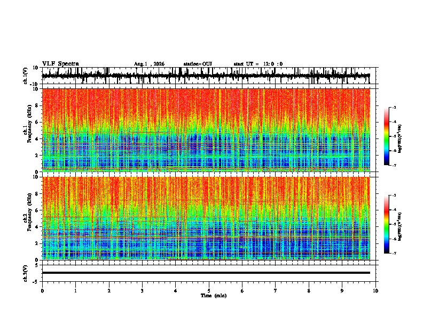Click the ch.2 spectrogram panel
The image size is (423, 326).
point(206,218)
